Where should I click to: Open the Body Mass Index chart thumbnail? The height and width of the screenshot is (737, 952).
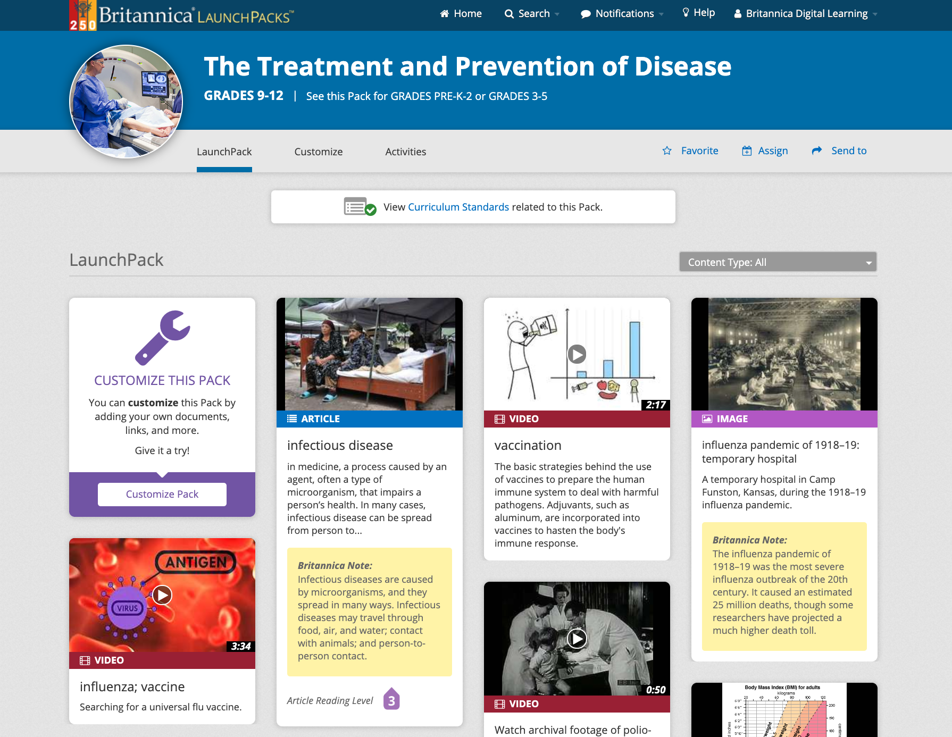[784, 710]
